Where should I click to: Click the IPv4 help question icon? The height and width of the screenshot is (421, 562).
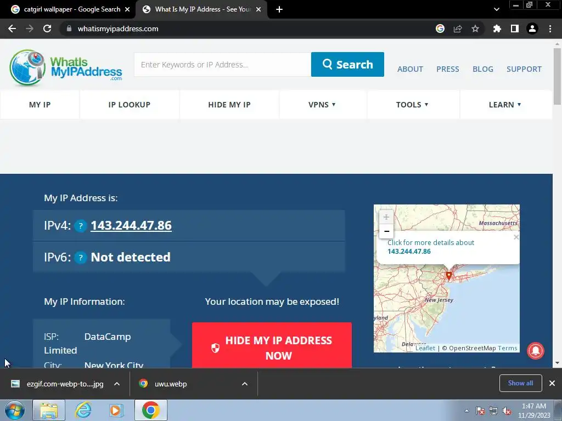[81, 226]
